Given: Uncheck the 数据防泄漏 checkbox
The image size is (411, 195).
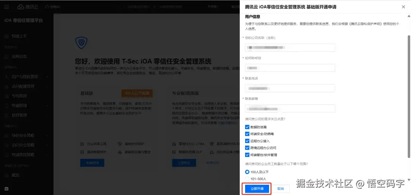Looking at the screenshot, I should coord(247,127).
